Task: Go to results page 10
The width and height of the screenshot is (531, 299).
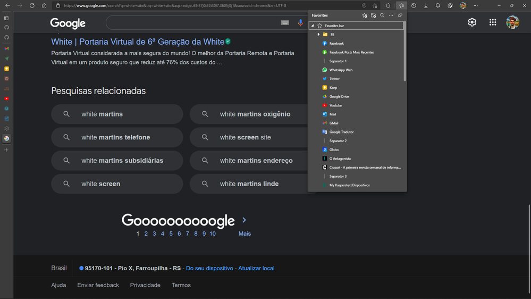Action: tap(212, 234)
